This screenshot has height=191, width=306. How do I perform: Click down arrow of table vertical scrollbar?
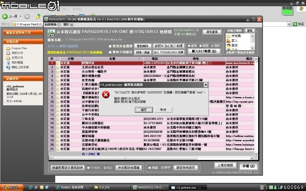coord(256,154)
